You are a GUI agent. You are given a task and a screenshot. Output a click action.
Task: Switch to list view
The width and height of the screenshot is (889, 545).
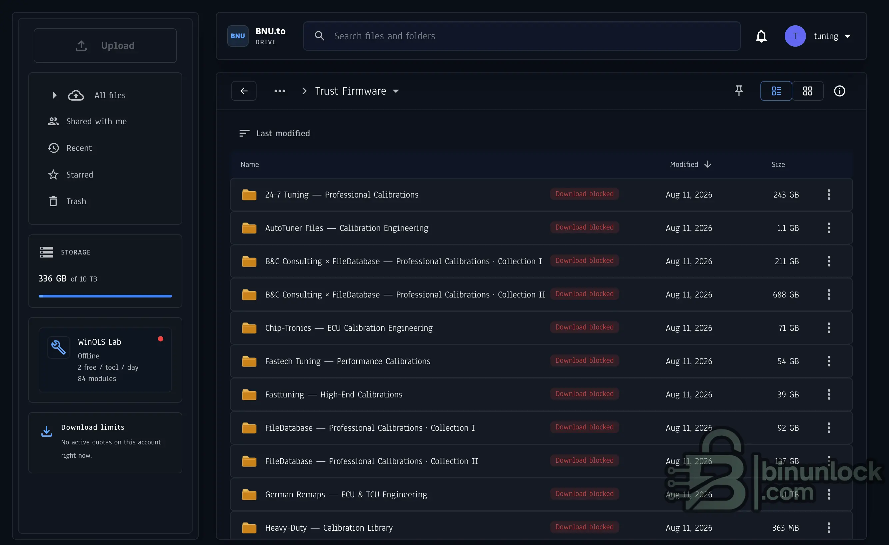pos(776,91)
